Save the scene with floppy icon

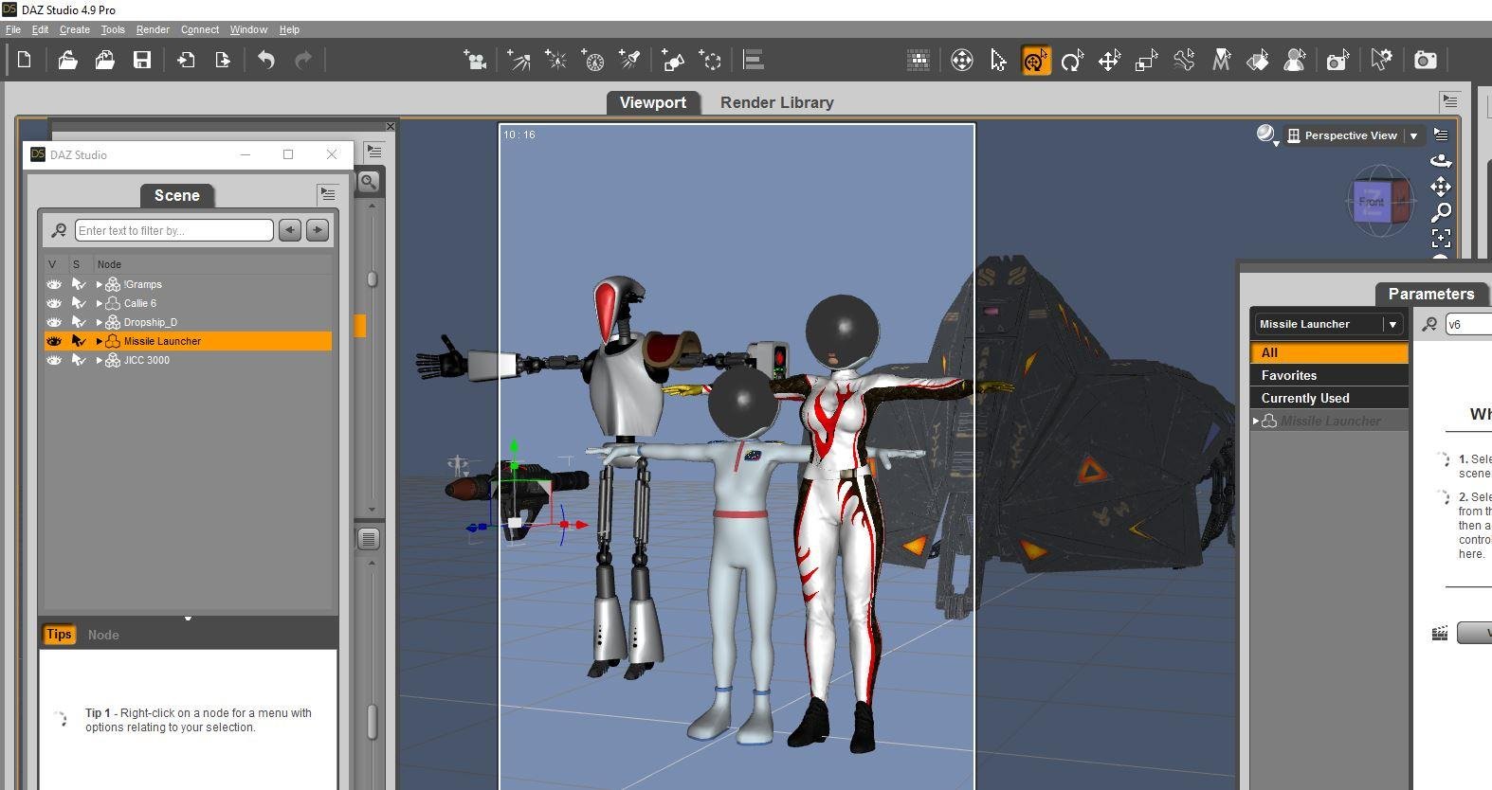coord(142,61)
